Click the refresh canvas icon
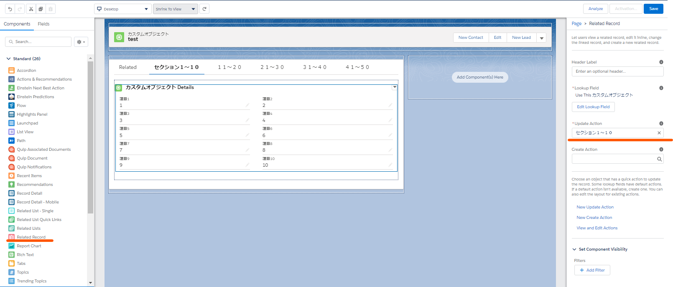Image resolution: width=673 pixels, height=287 pixels. click(x=204, y=9)
